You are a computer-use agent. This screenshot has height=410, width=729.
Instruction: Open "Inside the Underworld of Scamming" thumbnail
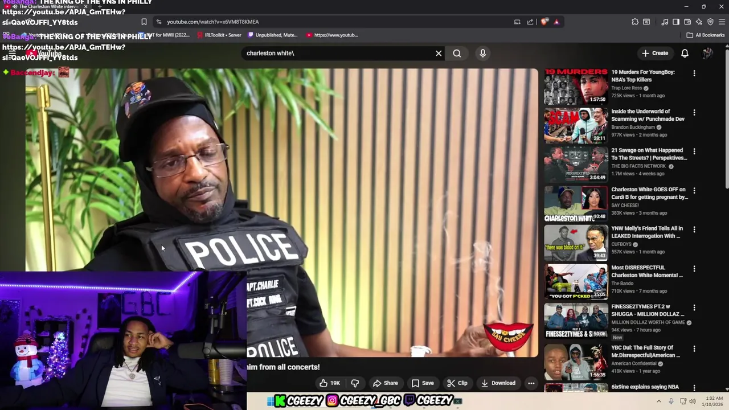click(x=576, y=125)
